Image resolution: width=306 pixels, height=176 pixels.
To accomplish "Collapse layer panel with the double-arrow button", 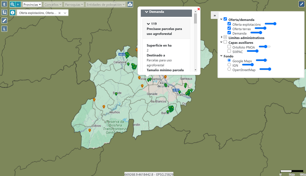I will 215,15.
